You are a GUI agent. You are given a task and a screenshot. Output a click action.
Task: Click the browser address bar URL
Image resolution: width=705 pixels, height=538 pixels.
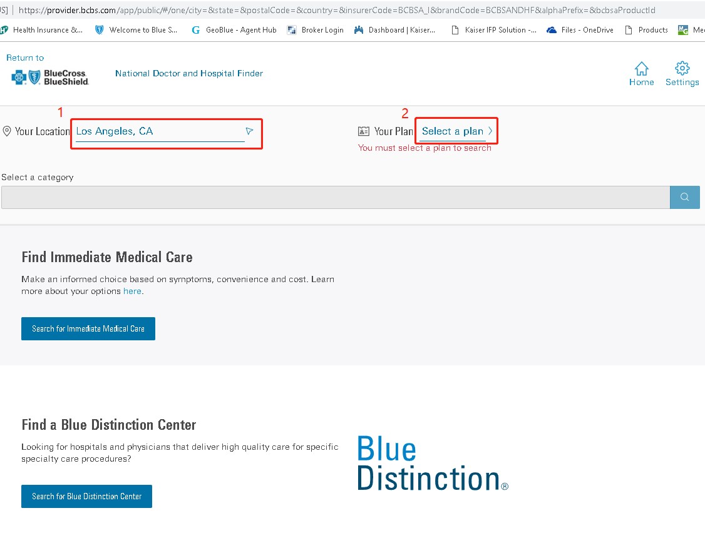337,10
